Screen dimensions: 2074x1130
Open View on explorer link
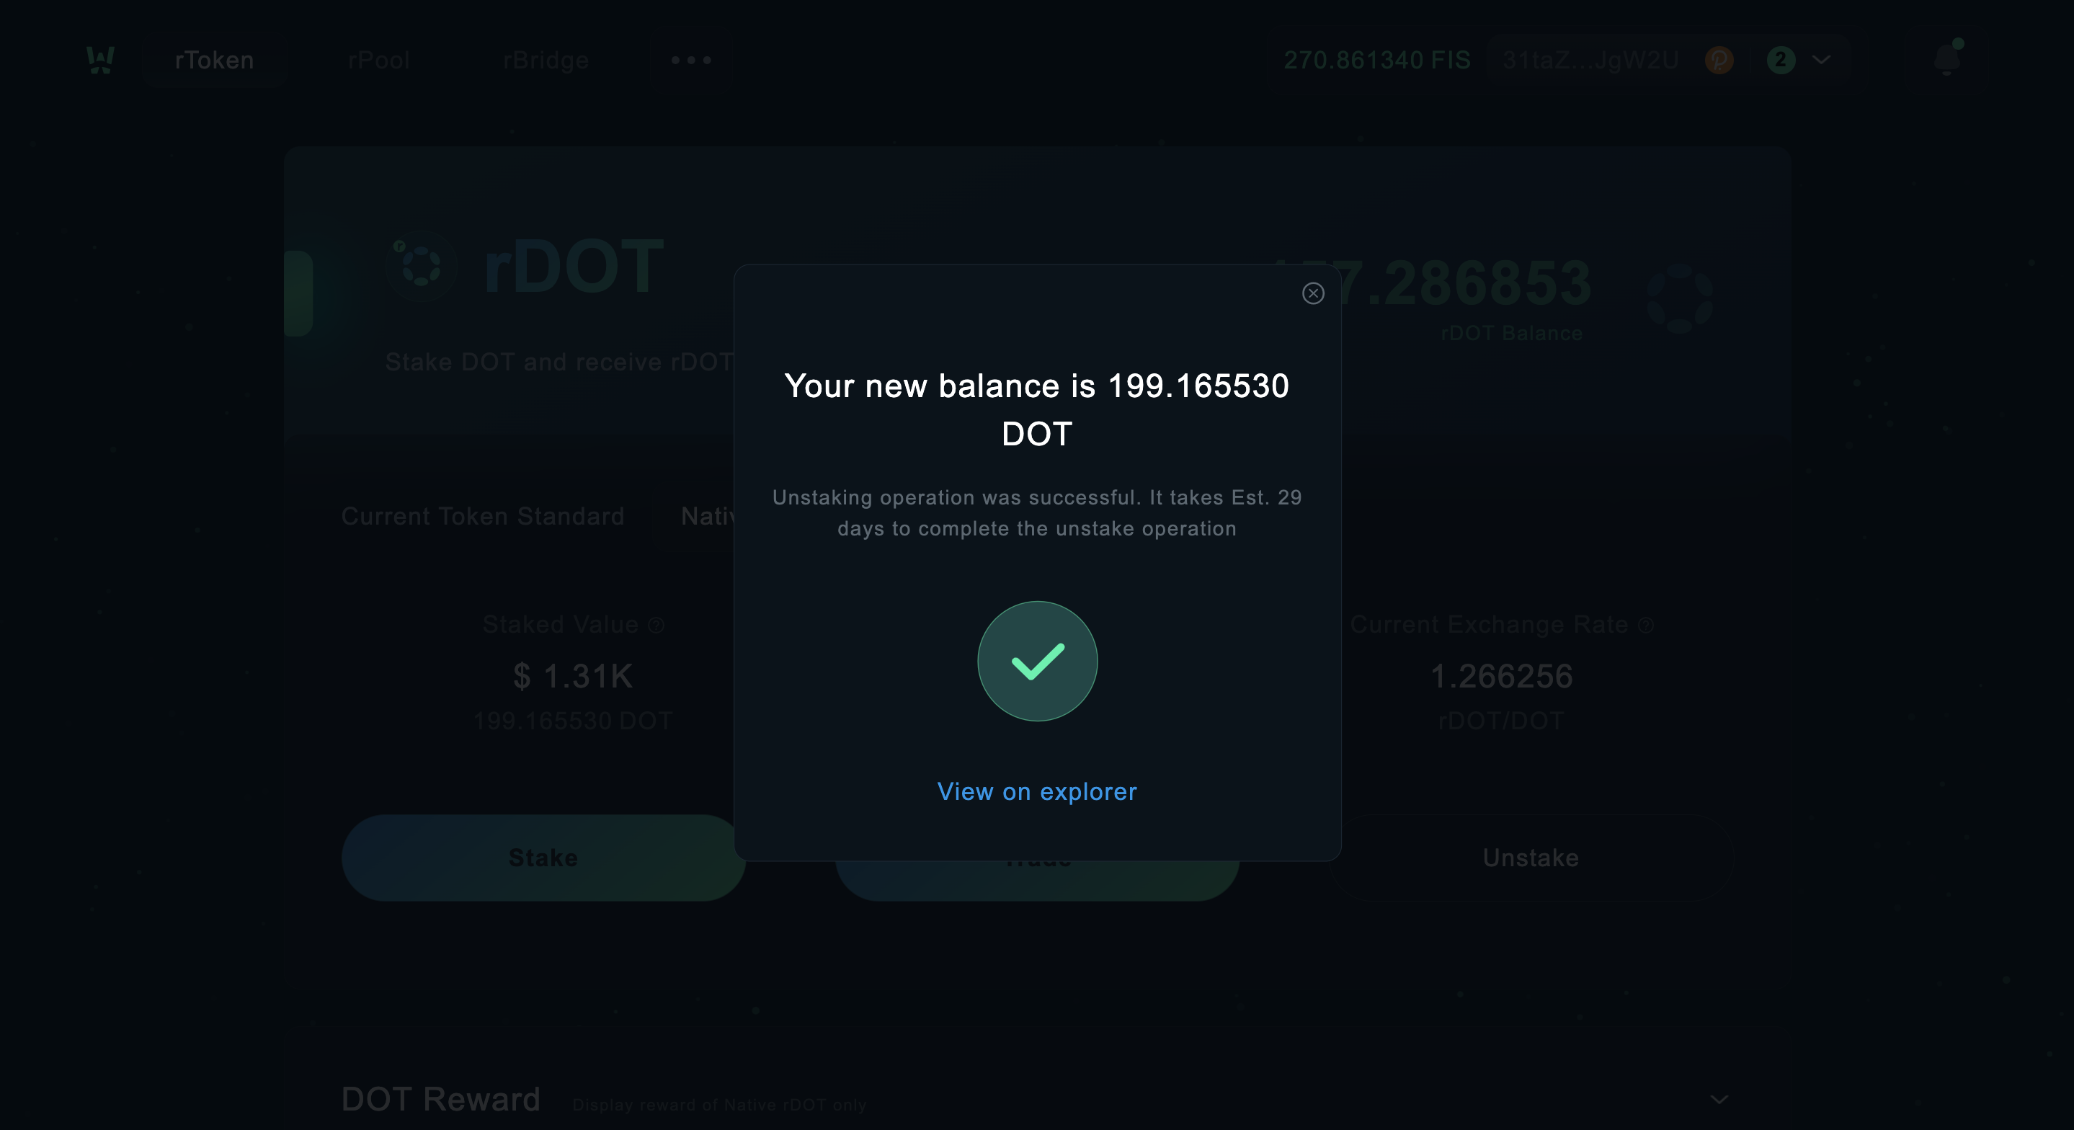click(x=1037, y=792)
